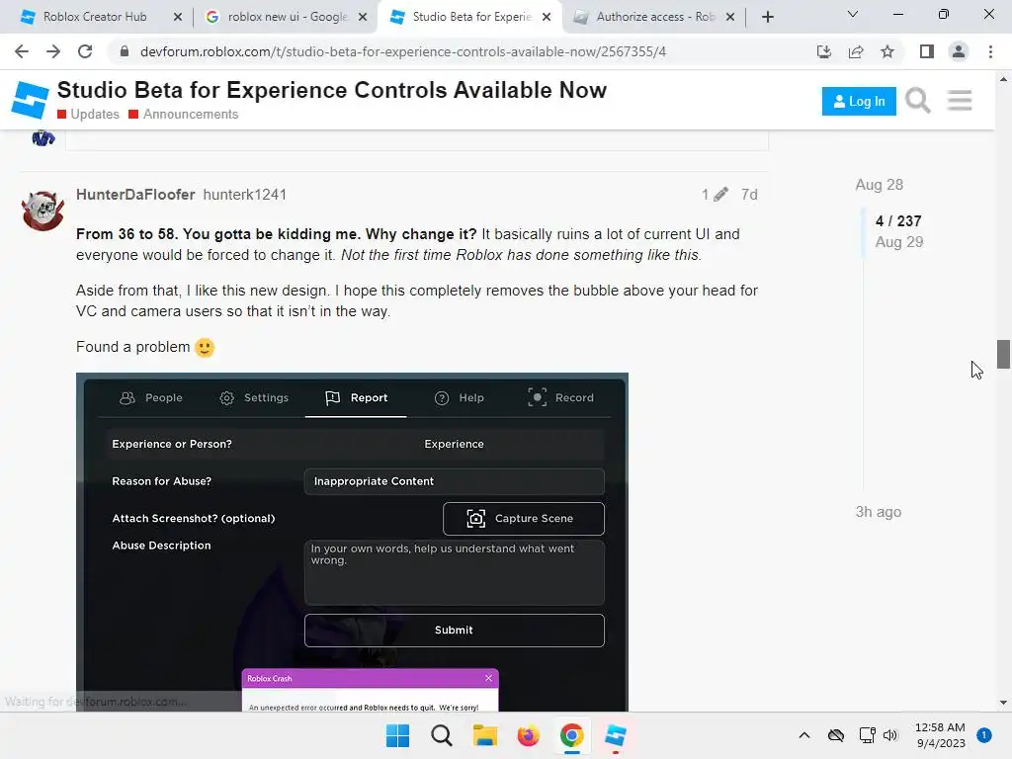Open Chrome's three-dot menu
1012x759 pixels.
point(990,51)
